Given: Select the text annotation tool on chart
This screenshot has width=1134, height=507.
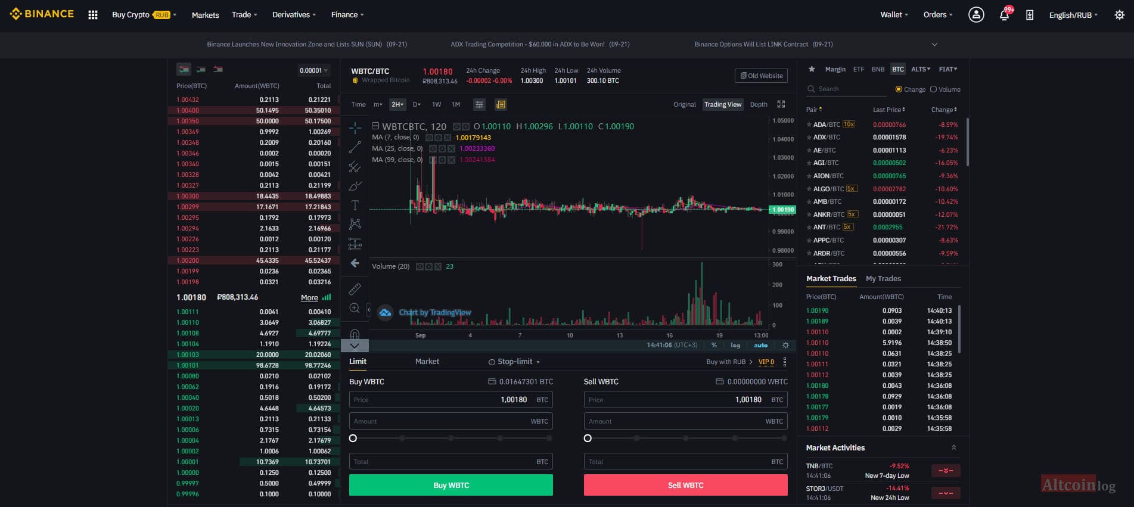Looking at the screenshot, I should (355, 205).
